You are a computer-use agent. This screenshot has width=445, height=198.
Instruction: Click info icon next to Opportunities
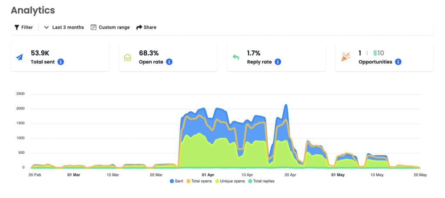pos(398,62)
